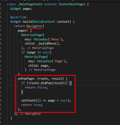Place cursor on 'child: page,' line

tap(39, 66)
